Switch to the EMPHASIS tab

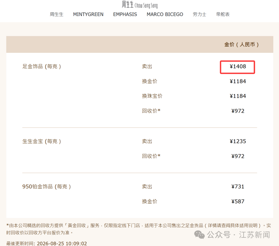click(x=125, y=14)
